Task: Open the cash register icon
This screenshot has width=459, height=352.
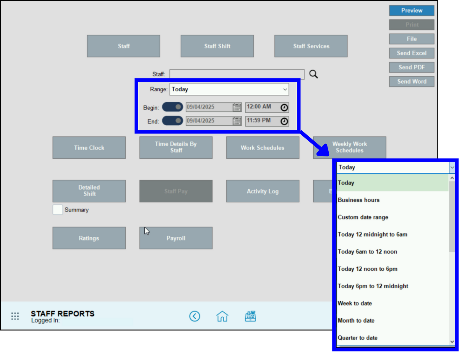Action: (x=250, y=316)
